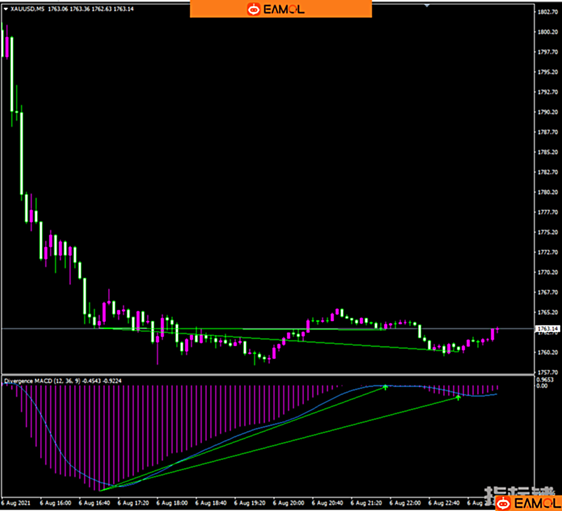This screenshot has height=511, width=562.
Task: Click the second green divergence arrow on MACD
Action: pyautogui.click(x=458, y=398)
